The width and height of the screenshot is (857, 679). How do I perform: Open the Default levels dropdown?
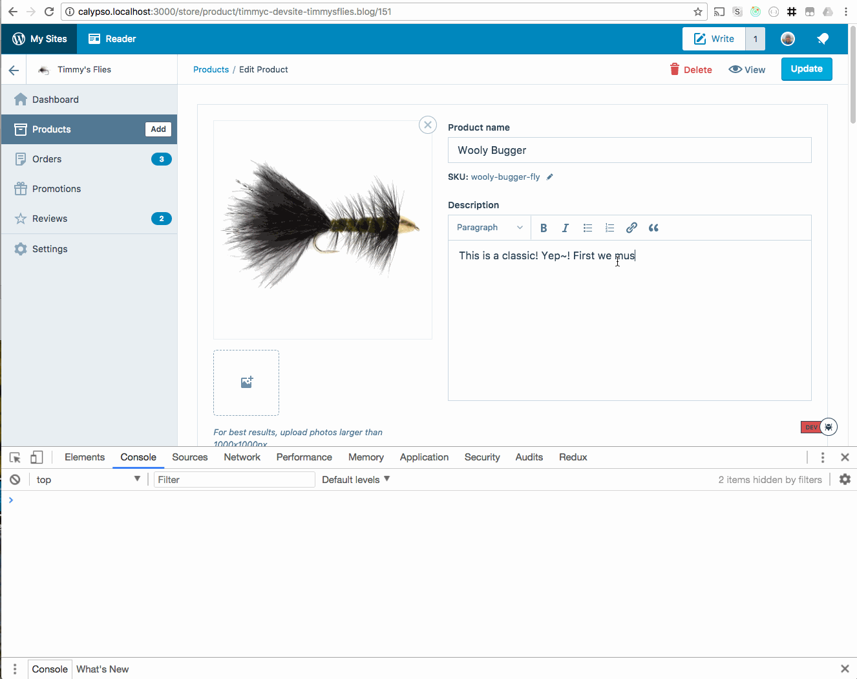pyautogui.click(x=354, y=479)
